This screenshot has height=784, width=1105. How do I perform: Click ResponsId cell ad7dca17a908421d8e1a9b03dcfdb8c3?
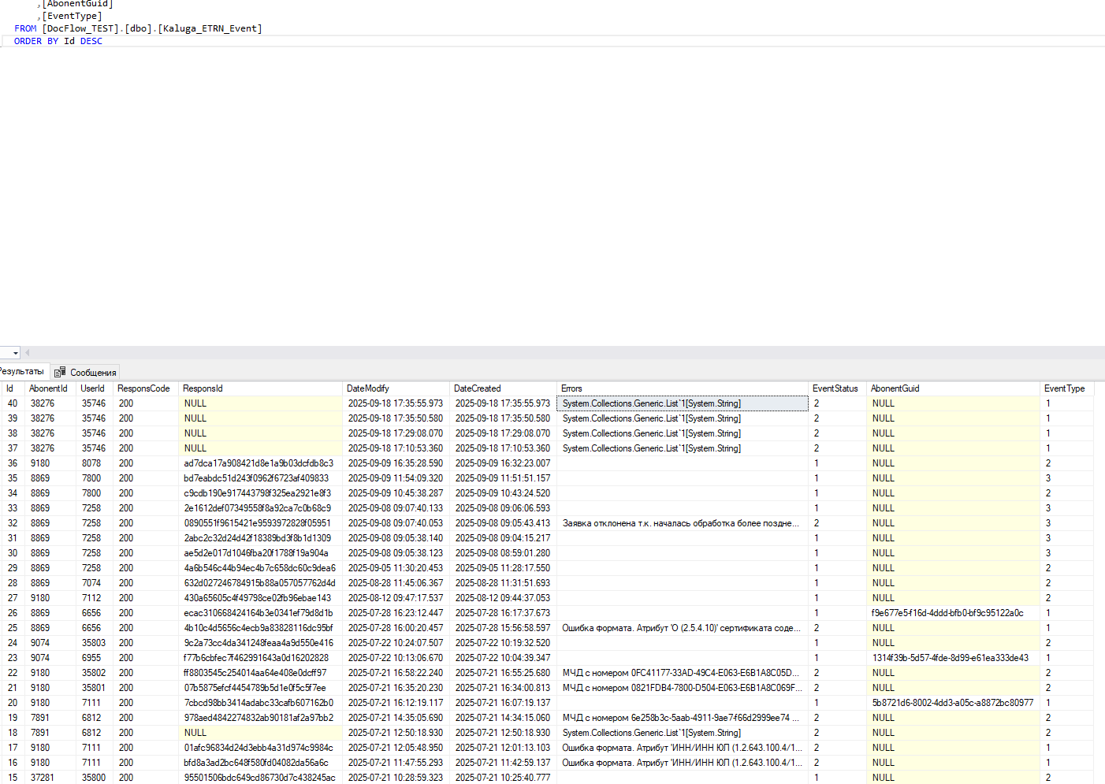point(260,463)
